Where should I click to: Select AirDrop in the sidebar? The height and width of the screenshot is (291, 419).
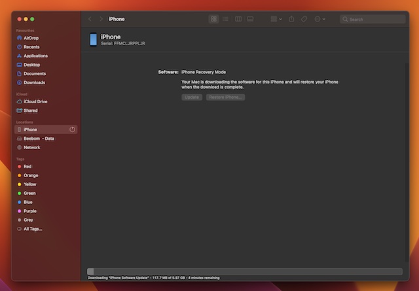click(31, 38)
